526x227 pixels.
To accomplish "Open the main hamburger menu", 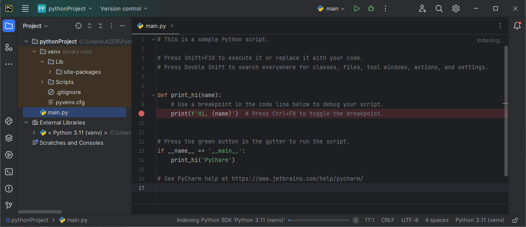I will point(25,8).
